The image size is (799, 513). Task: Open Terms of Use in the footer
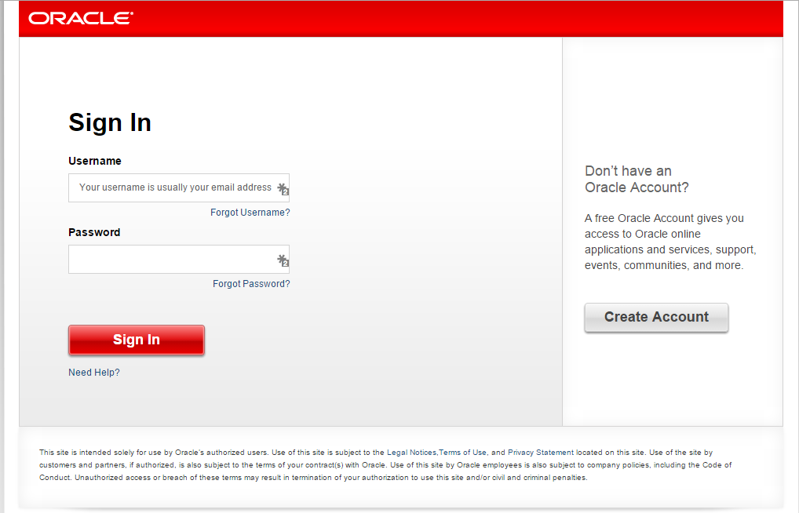click(462, 453)
